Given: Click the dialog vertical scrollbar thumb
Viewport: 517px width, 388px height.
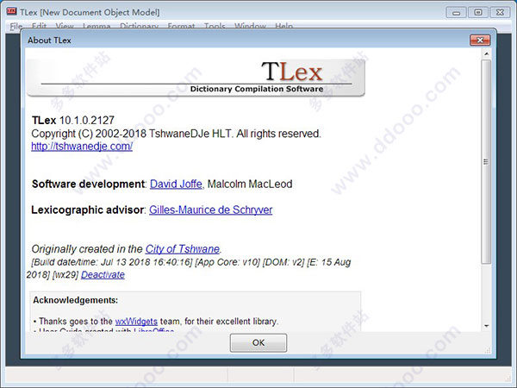Looking at the screenshot, I should pos(486,162).
